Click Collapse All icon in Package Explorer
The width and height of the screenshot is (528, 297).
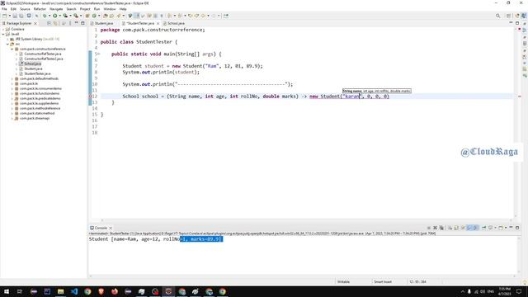point(49,23)
